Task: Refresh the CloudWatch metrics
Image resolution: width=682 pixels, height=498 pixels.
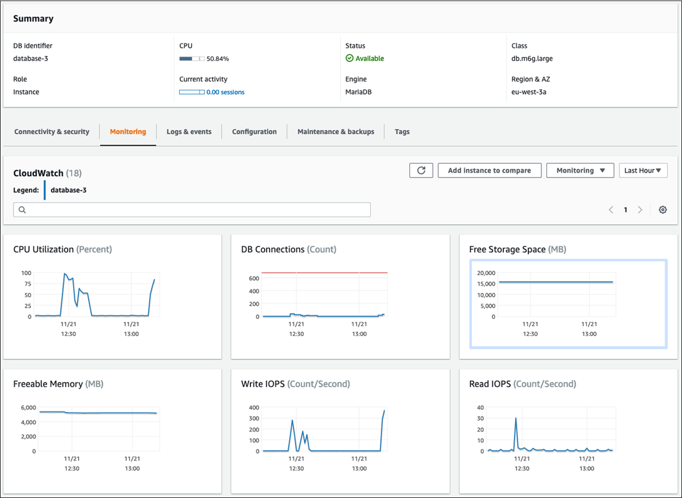Action: [x=421, y=170]
